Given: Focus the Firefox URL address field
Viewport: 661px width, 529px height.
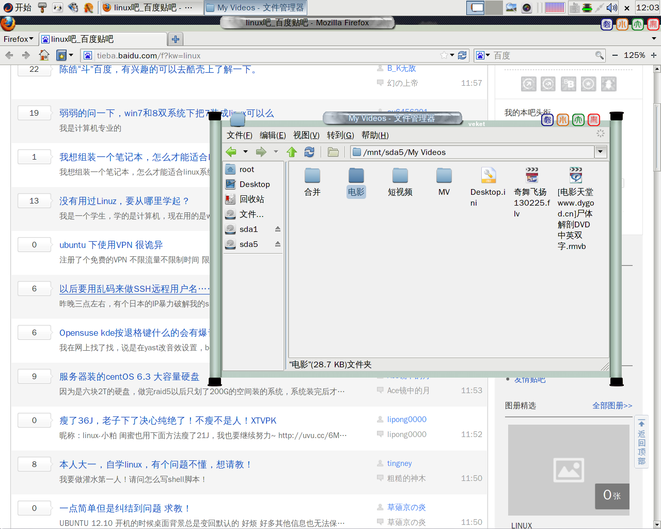Looking at the screenshot, I should (266, 55).
